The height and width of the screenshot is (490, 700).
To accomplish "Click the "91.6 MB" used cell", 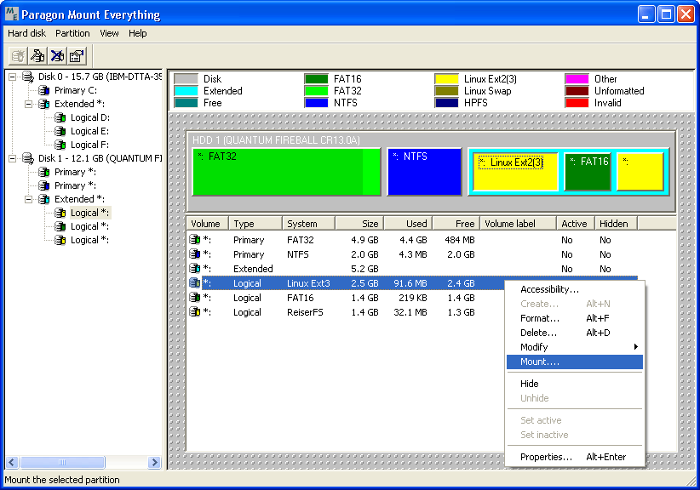I will coord(410,283).
